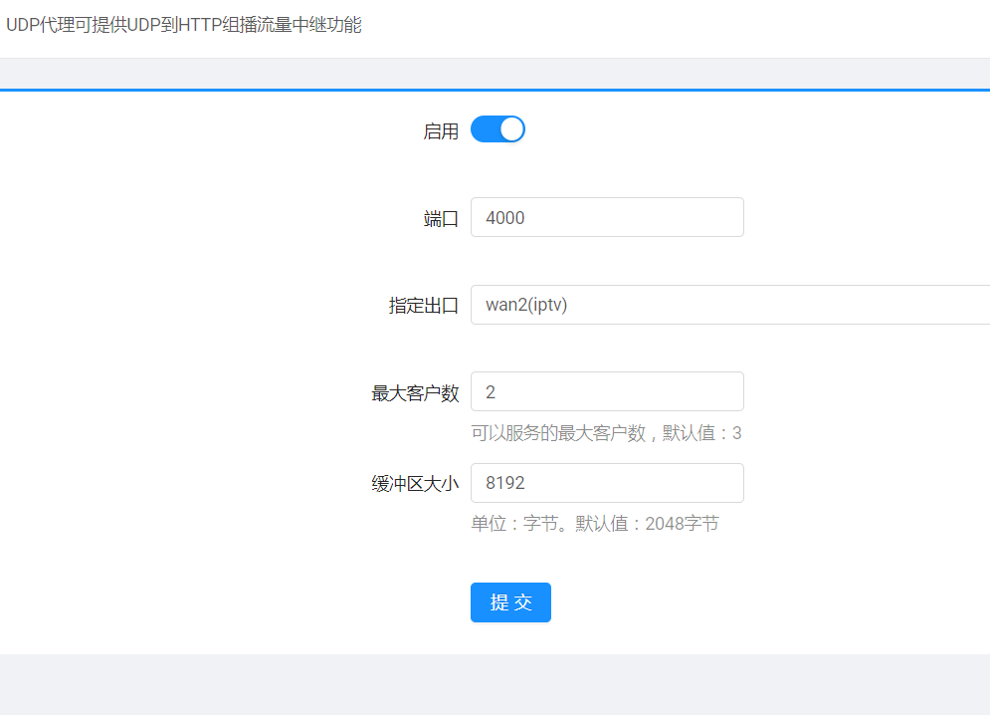Click the 启用 label text
This screenshot has width=990, height=715.
[441, 131]
